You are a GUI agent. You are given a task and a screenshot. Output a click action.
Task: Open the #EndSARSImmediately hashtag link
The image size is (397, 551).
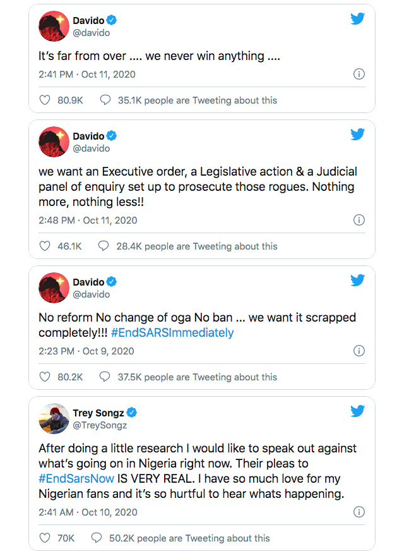pos(172,332)
